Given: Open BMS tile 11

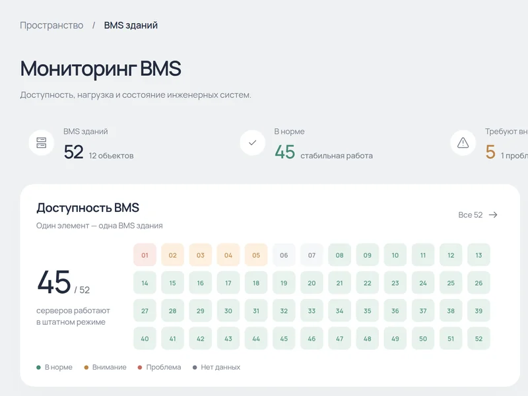Looking at the screenshot, I should (x=423, y=255).
